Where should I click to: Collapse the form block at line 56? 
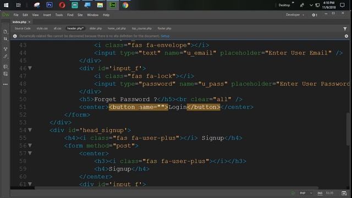point(30,145)
